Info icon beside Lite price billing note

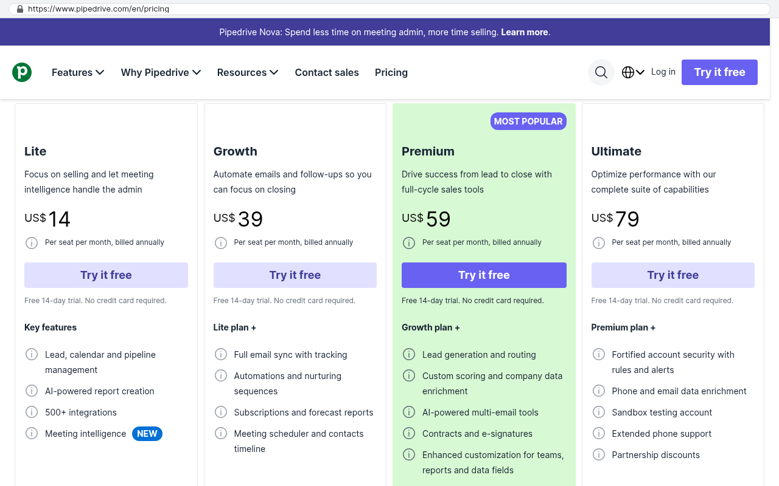point(31,243)
